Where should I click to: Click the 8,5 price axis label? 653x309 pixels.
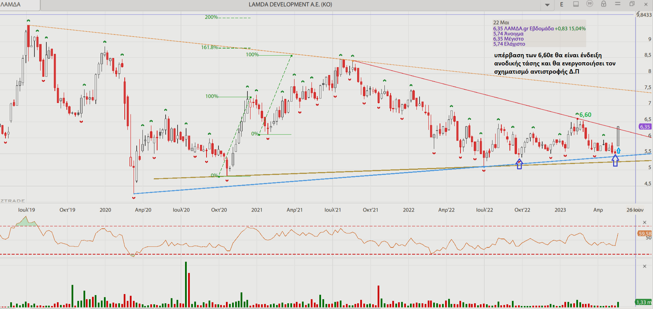point(648,55)
